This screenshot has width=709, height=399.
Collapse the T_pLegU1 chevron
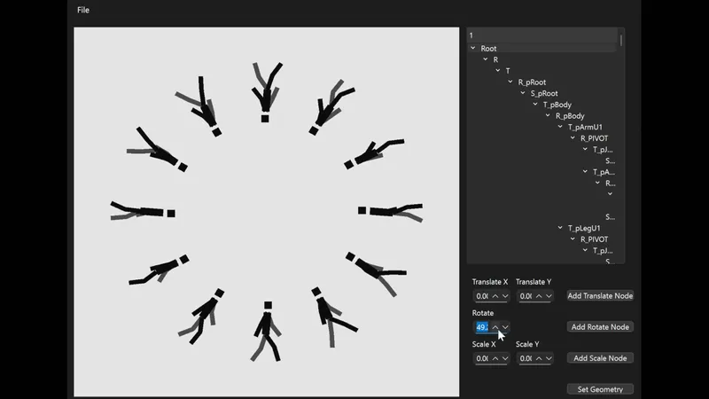560,228
